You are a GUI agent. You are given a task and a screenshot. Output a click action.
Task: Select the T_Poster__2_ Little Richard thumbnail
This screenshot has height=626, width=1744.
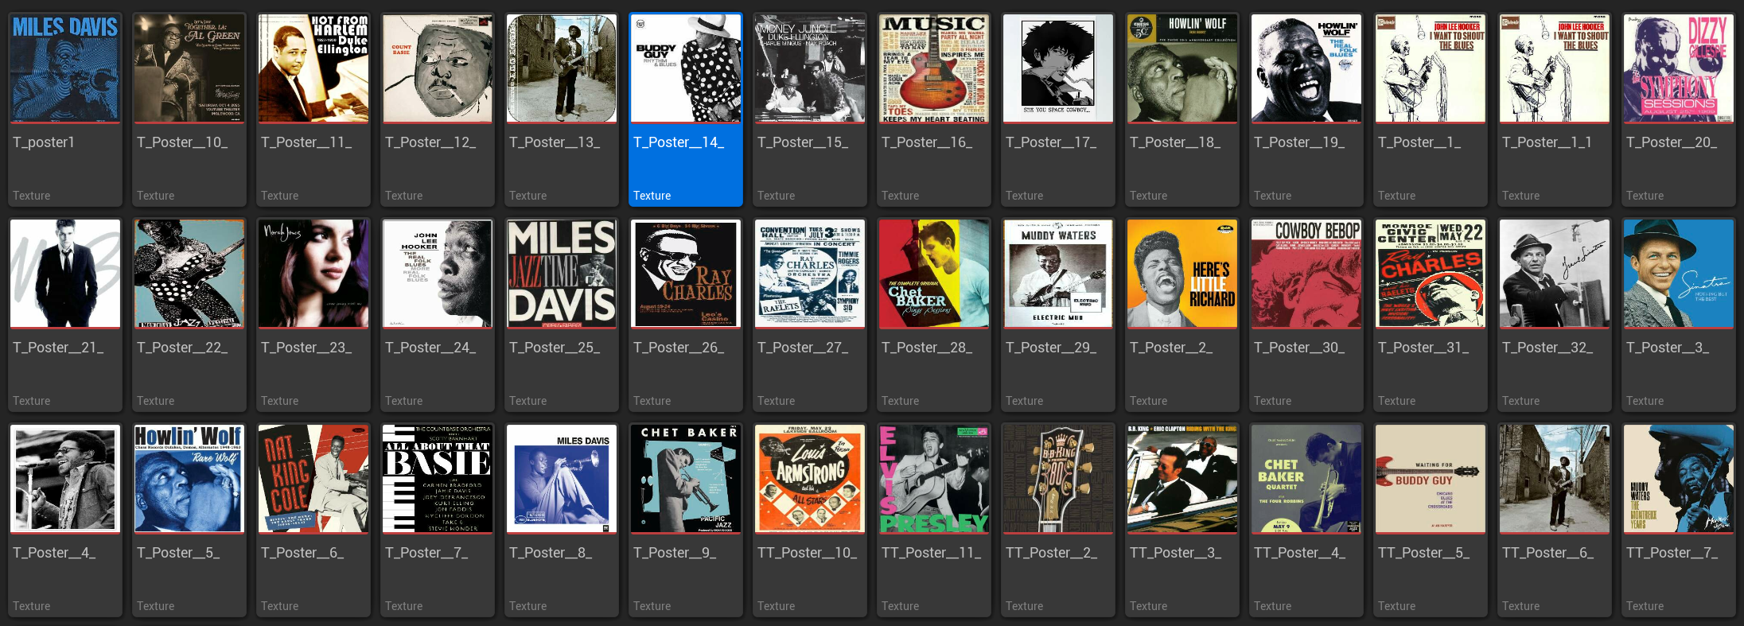tap(1182, 274)
